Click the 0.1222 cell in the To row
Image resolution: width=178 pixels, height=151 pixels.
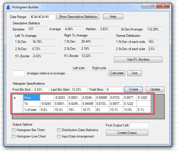(130, 104)
